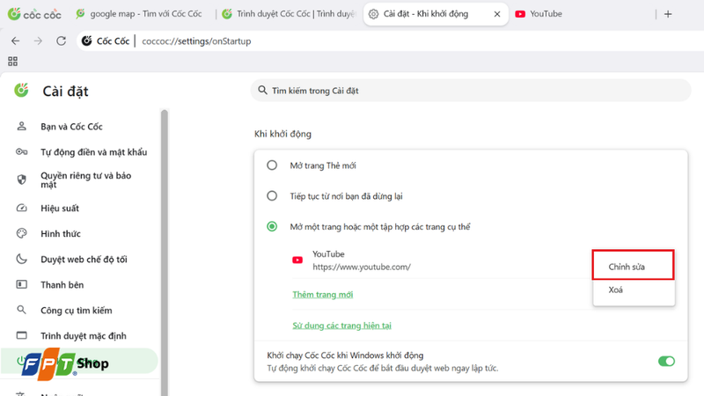Select Mở một trang hoặc tập hợp trang cụ thể
Screen dimensions: 704x396
(x=272, y=226)
